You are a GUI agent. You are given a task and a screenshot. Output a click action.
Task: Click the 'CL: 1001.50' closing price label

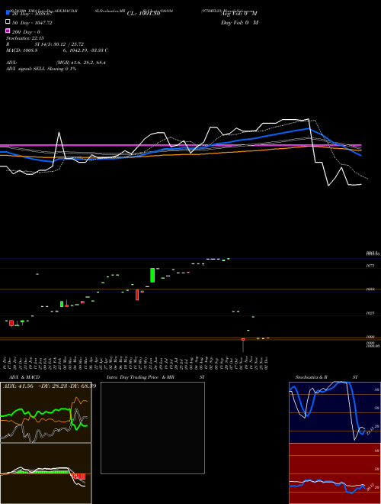click(143, 14)
